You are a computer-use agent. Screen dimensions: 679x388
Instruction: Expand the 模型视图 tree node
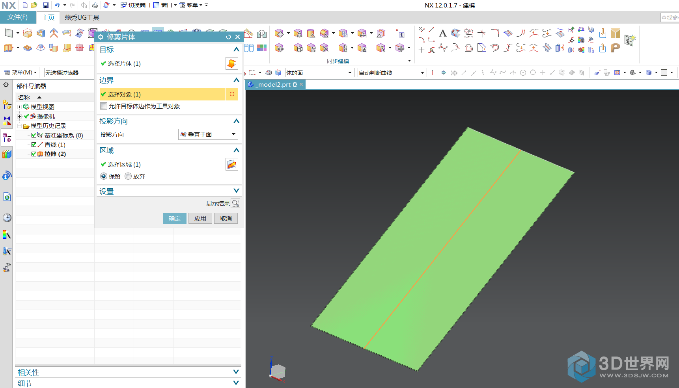click(x=19, y=107)
